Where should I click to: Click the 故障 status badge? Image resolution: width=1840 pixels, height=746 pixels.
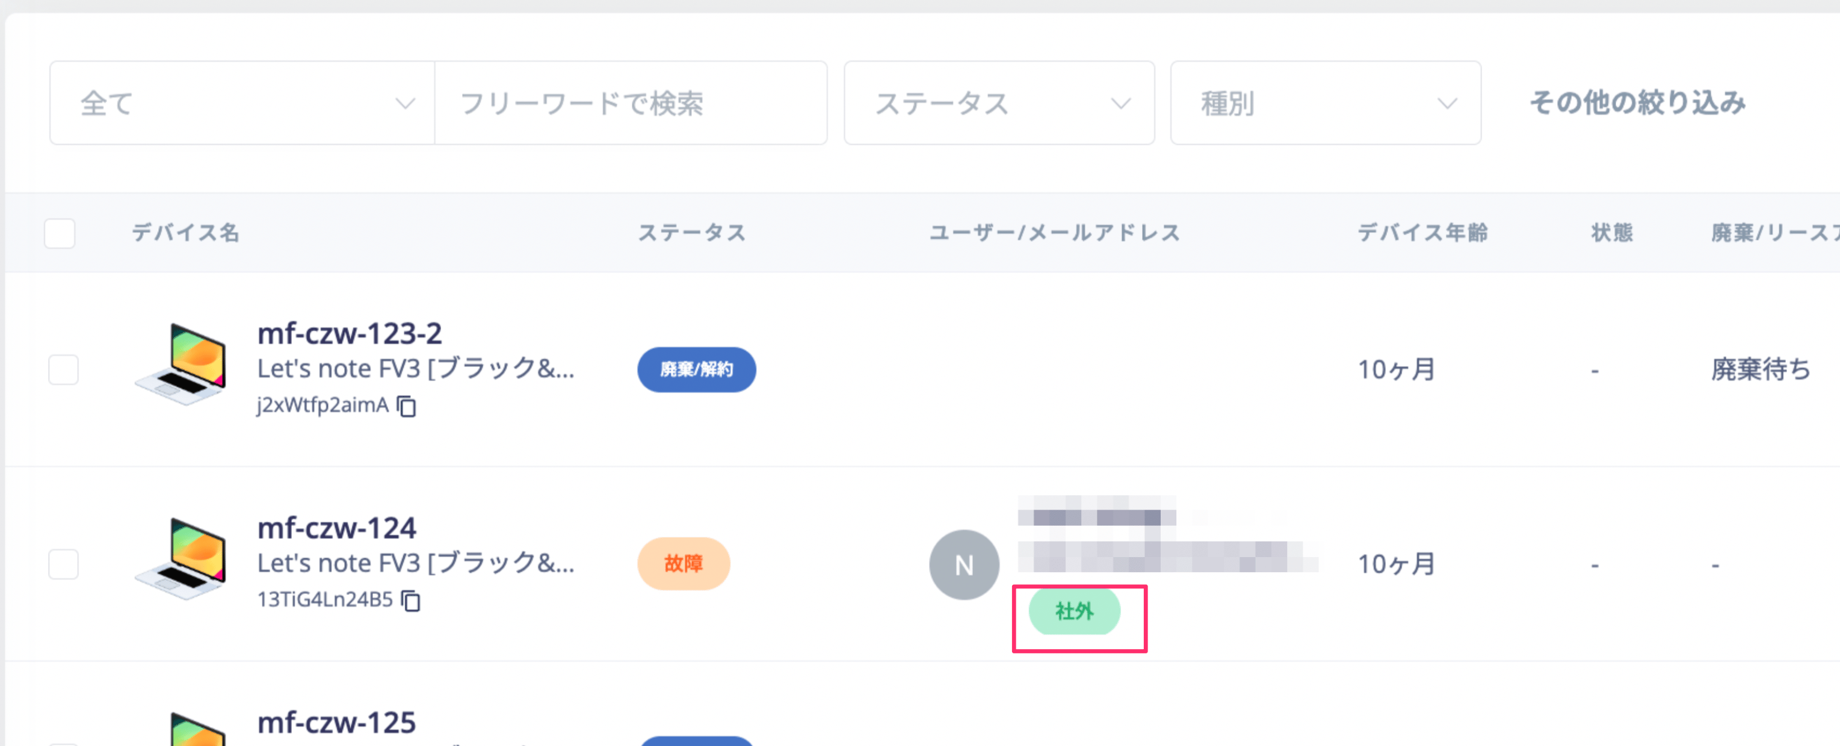[x=684, y=563]
